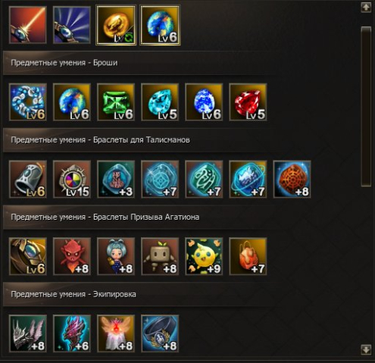Click the red ruby brooch Lv5 skill
This screenshot has height=363, width=375.
[x=248, y=102]
